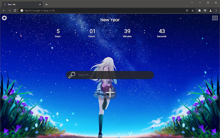Click the Hours countdown value

click(92, 31)
